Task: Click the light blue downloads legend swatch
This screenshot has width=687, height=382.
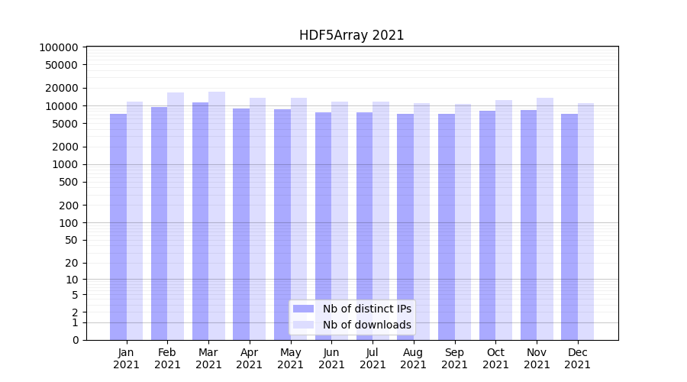Action: (303, 325)
